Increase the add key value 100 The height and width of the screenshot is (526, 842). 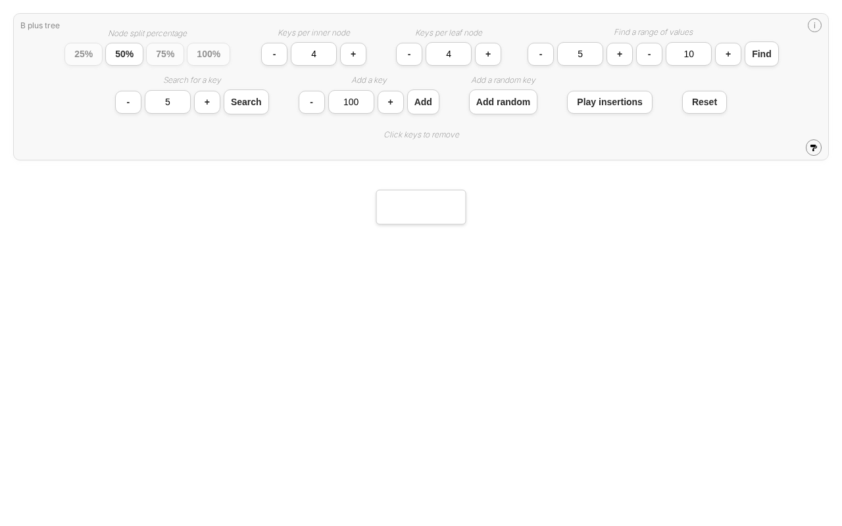(391, 102)
